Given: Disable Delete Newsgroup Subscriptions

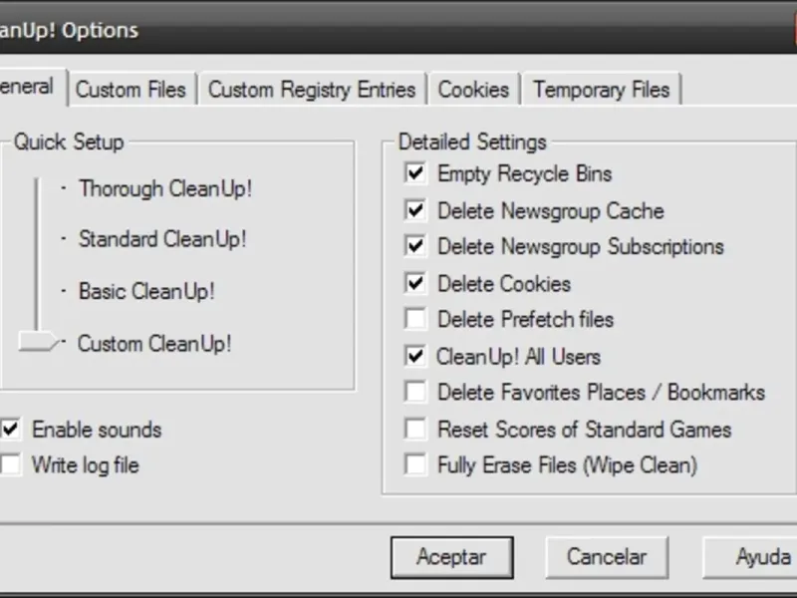Looking at the screenshot, I should 415,246.
